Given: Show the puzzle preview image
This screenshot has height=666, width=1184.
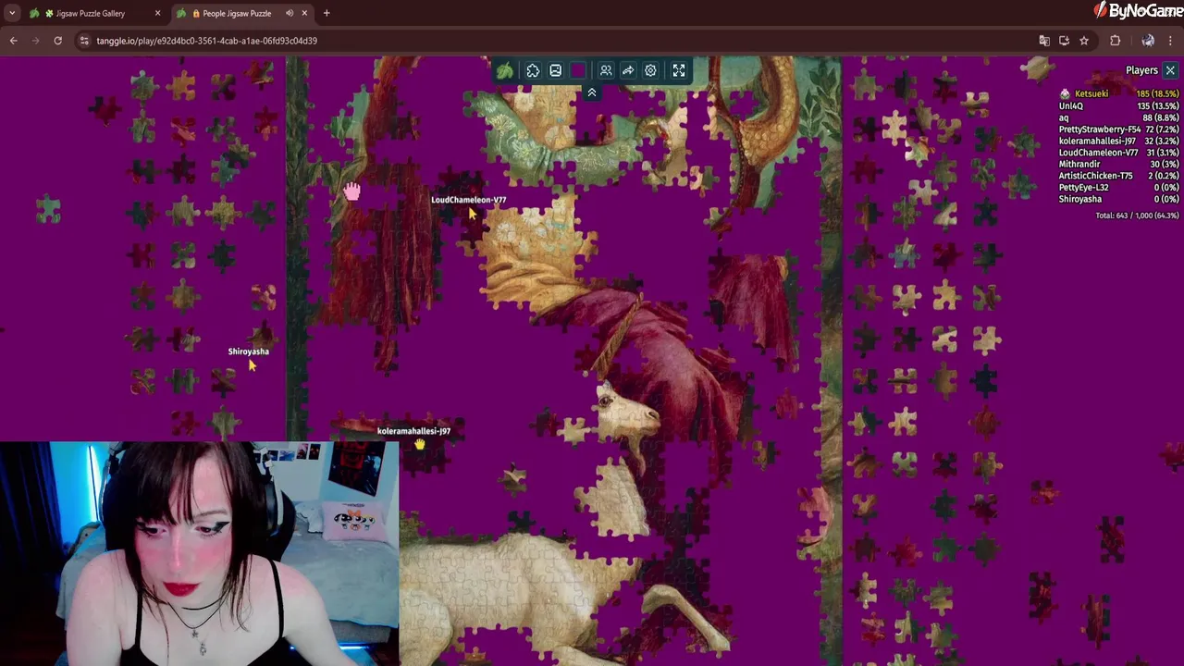Looking at the screenshot, I should pyautogui.click(x=555, y=70).
